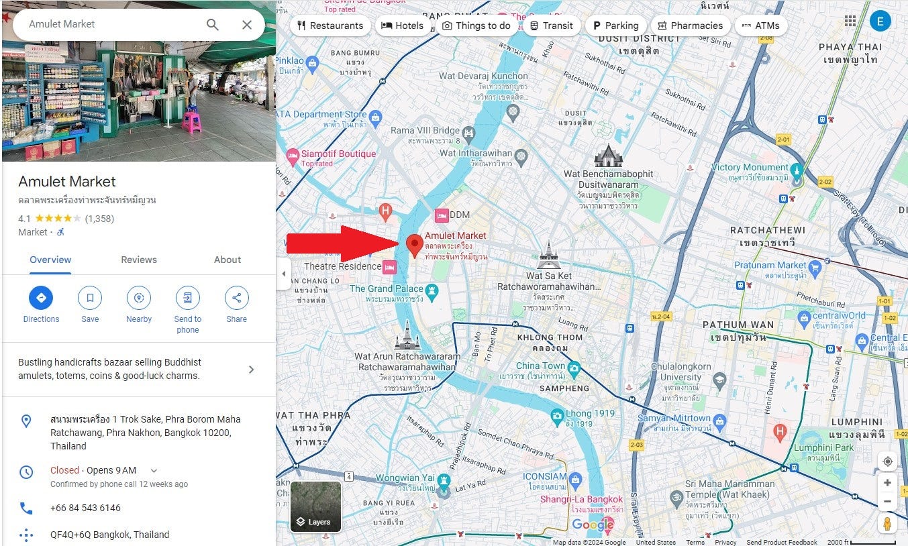Click the red Amulet Market map pin
The height and width of the screenshot is (546, 908).
415,246
